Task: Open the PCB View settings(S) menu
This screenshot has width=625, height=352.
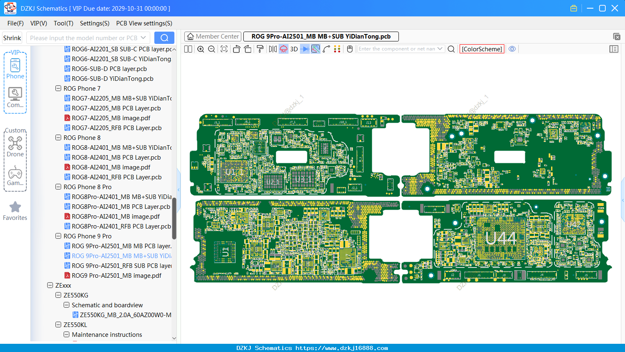Action: (144, 23)
